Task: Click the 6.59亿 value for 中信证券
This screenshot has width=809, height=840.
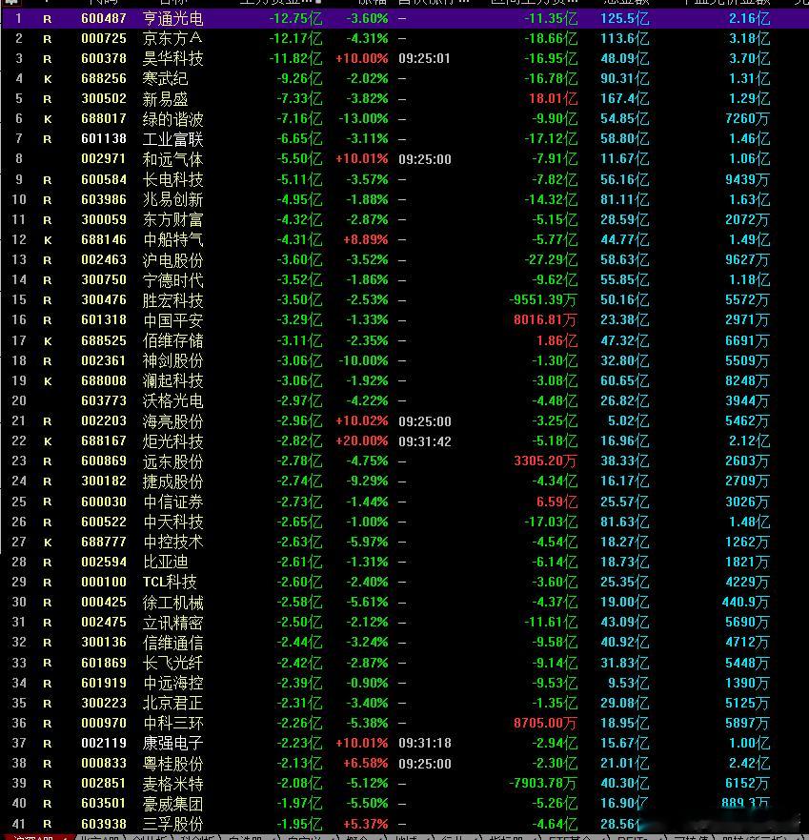Action: (556, 502)
